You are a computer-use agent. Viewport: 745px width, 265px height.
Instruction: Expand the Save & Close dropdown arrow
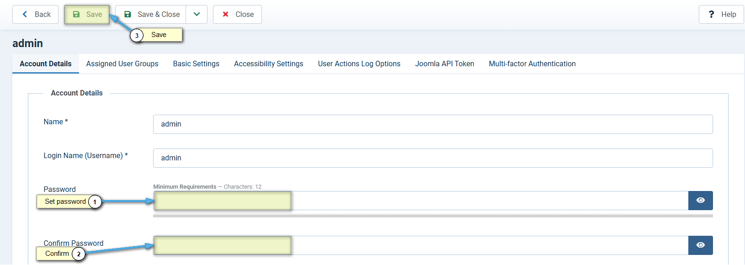coord(197,15)
